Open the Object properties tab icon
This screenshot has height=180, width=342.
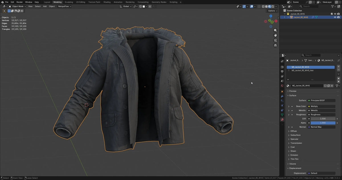pyautogui.click(x=282, y=92)
